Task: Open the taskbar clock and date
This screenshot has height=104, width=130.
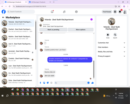Action: (x=121, y=96)
